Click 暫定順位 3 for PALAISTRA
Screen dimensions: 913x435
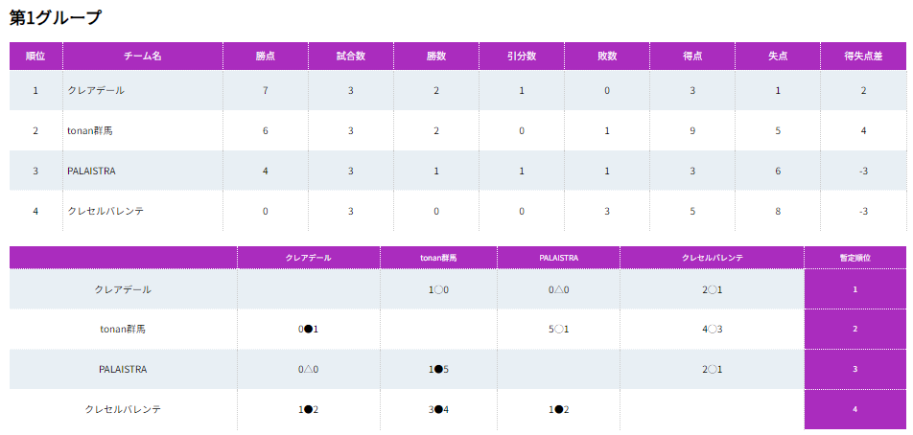tap(854, 369)
